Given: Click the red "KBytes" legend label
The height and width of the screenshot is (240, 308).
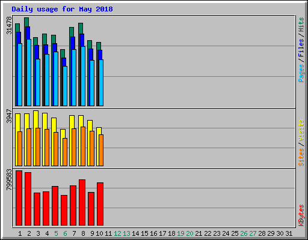Looking at the screenshot, I should 301,215.
